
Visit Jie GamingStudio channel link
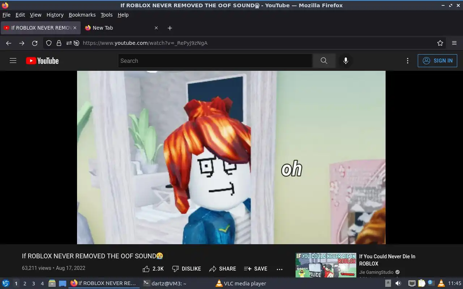point(376,272)
